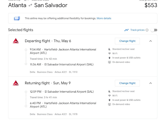Click the price graph Track prices icon
The height and width of the screenshot is (123, 163).
point(127,30)
